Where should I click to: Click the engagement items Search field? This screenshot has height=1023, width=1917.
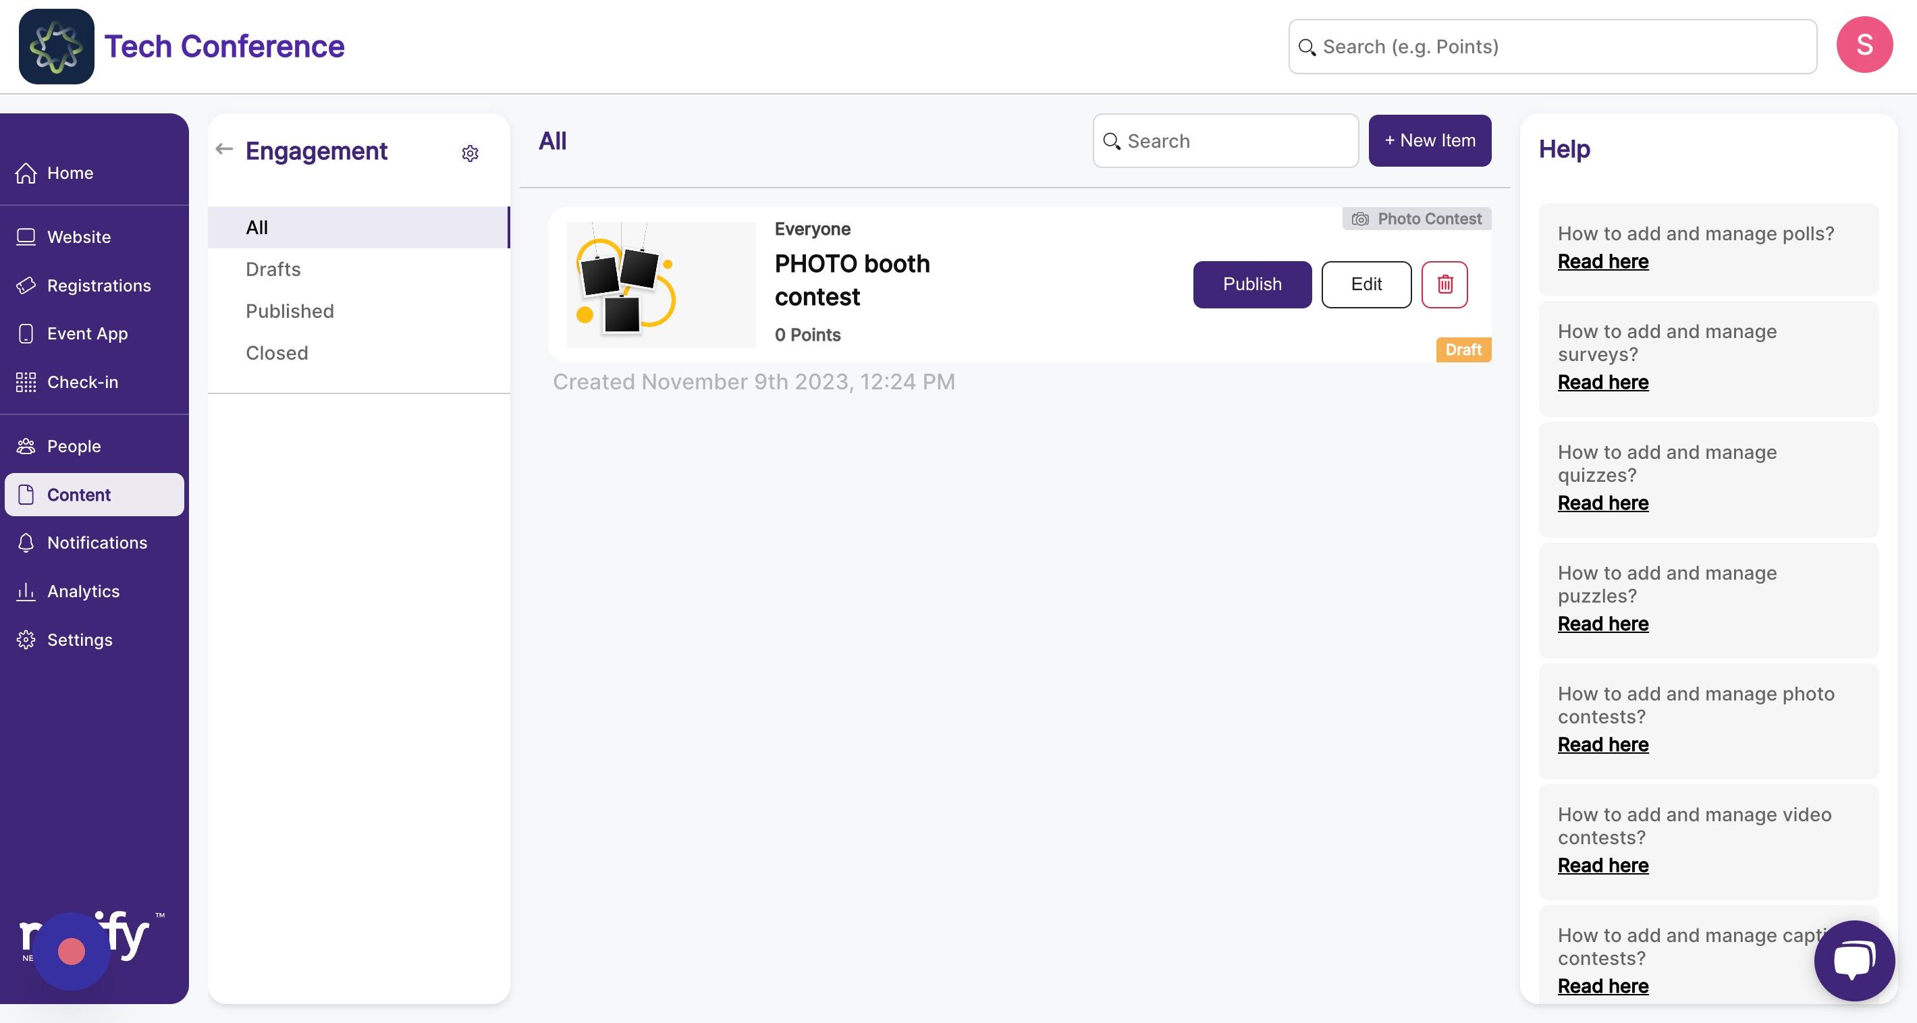(x=1235, y=141)
